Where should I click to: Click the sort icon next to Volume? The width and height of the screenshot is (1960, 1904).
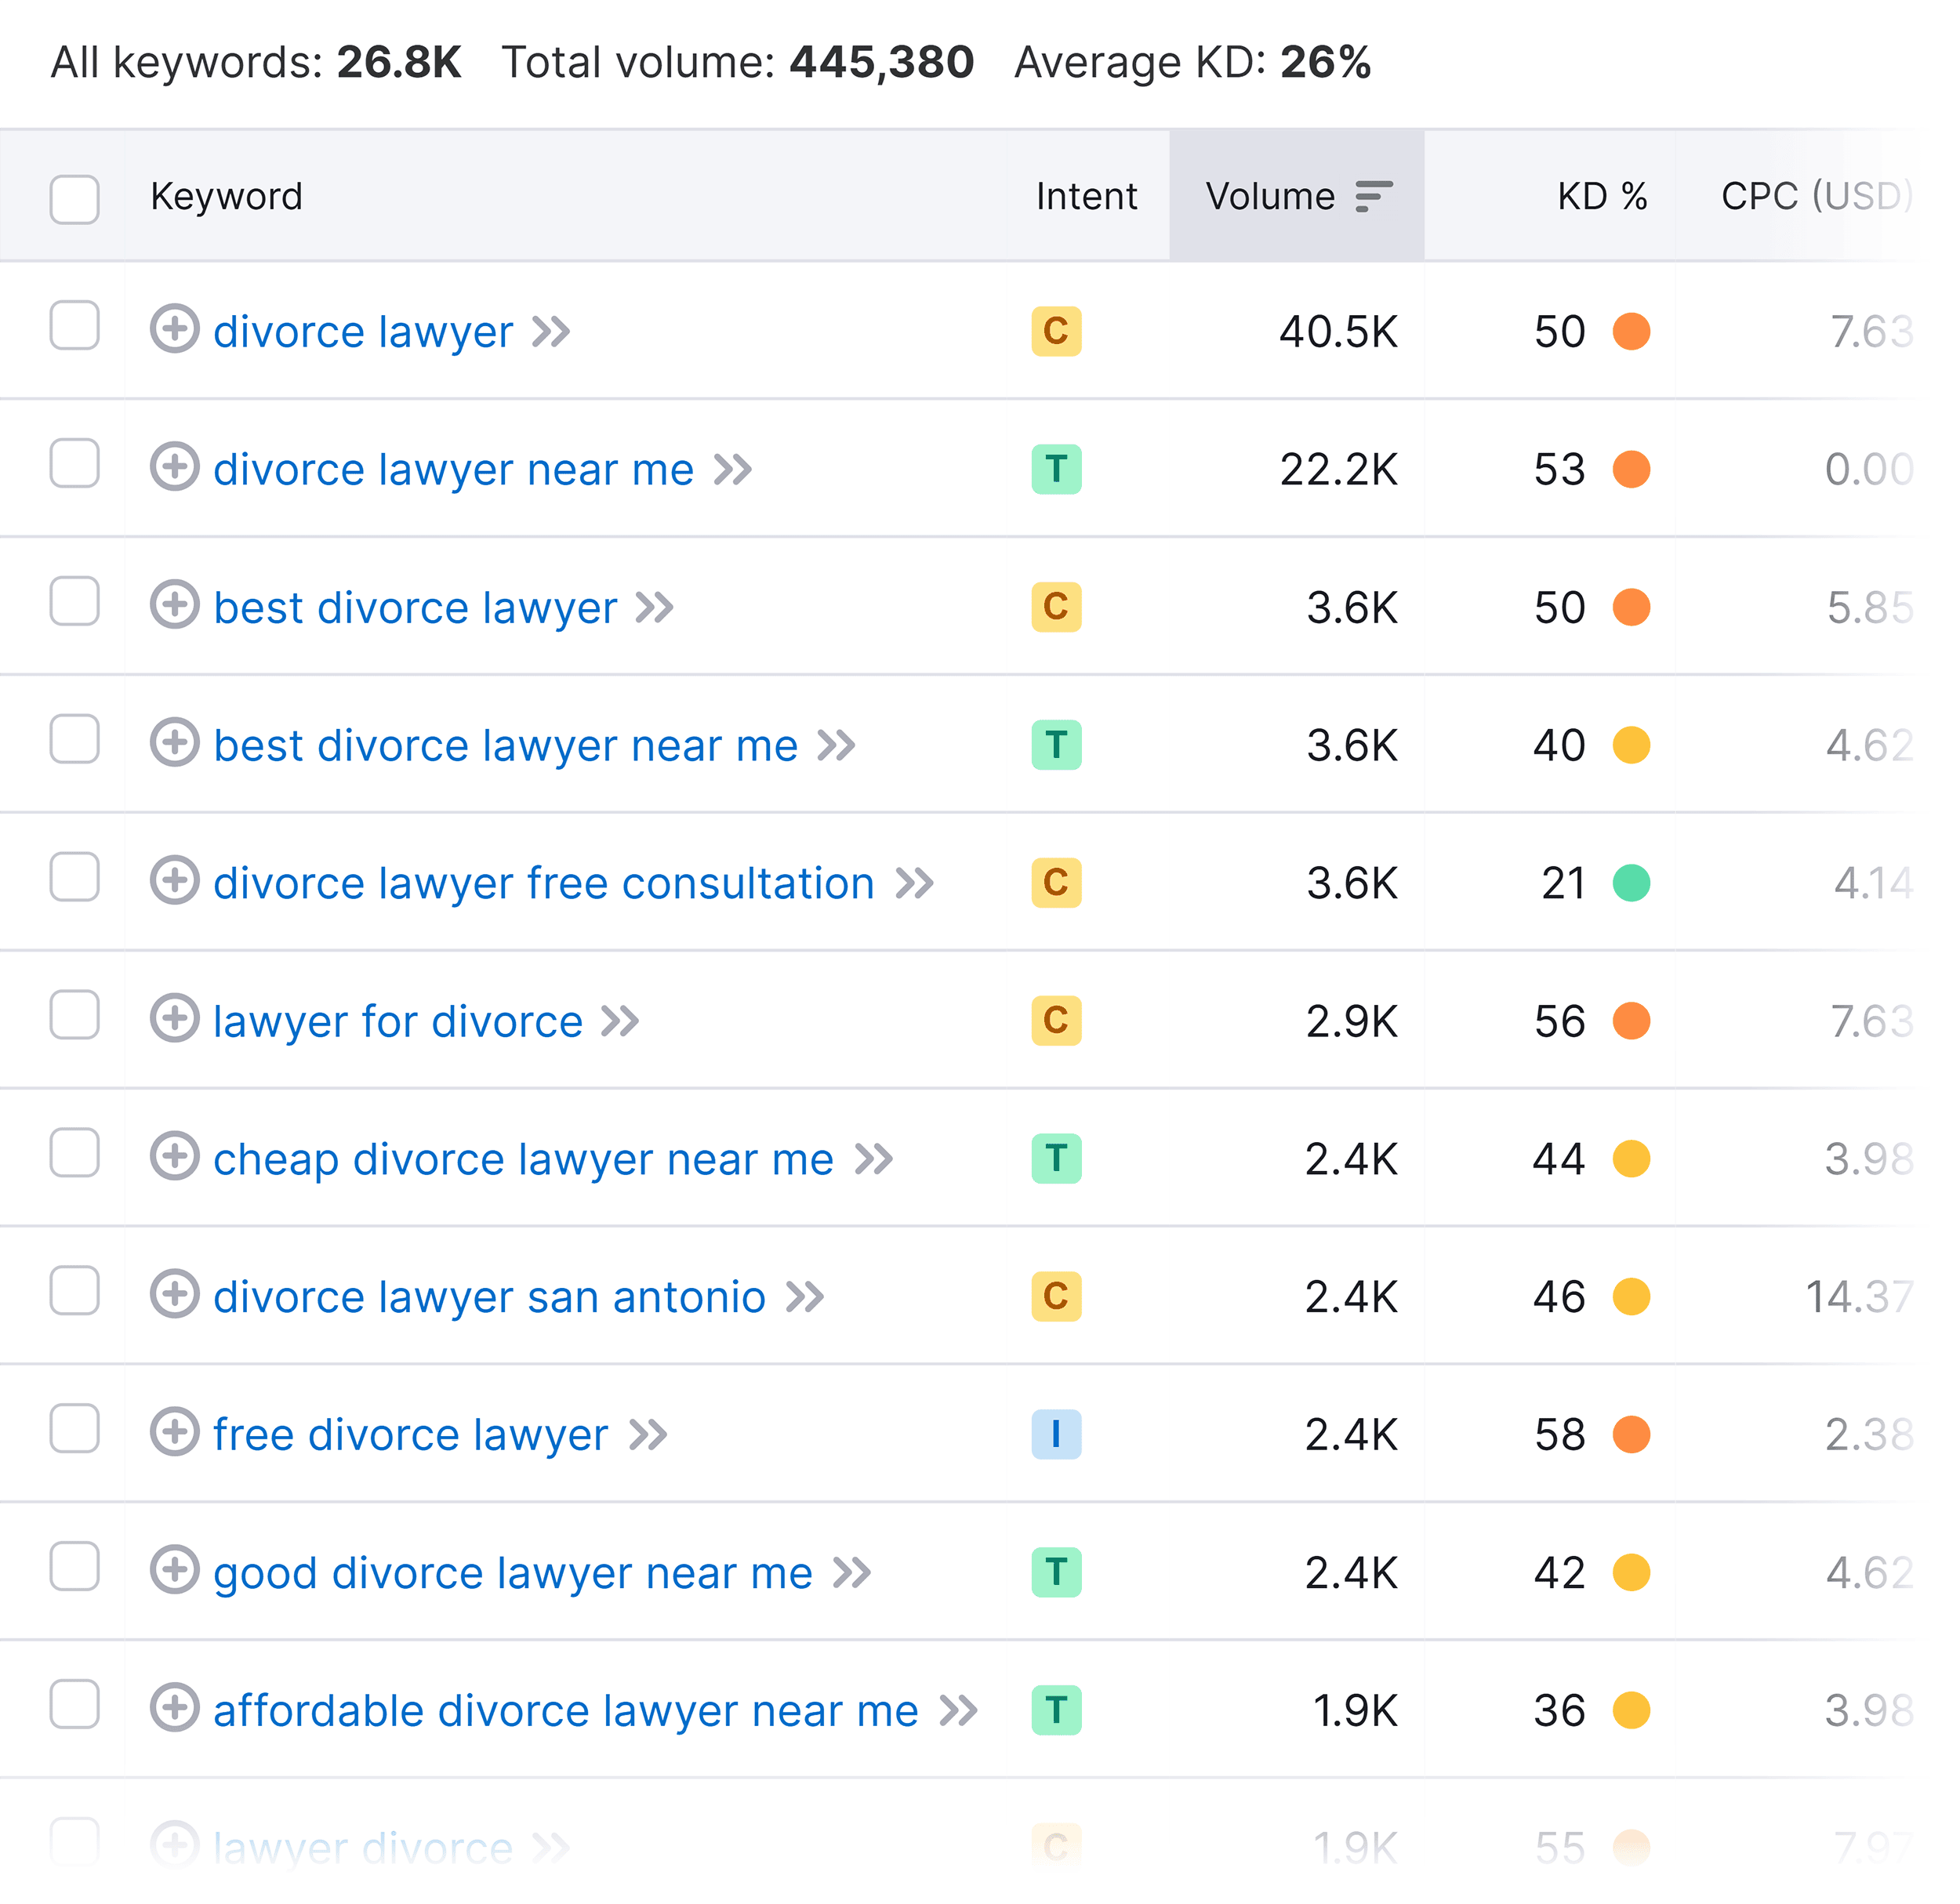(1372, 196)
